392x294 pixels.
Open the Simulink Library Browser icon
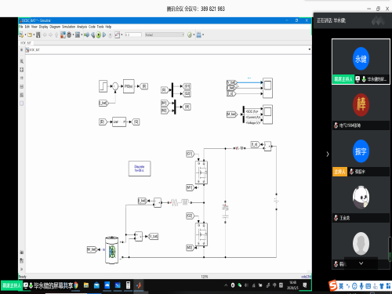click(63, 34)
